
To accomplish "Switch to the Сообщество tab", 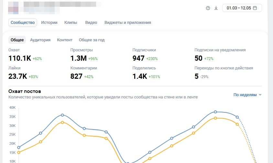I will tap(23, 22).
